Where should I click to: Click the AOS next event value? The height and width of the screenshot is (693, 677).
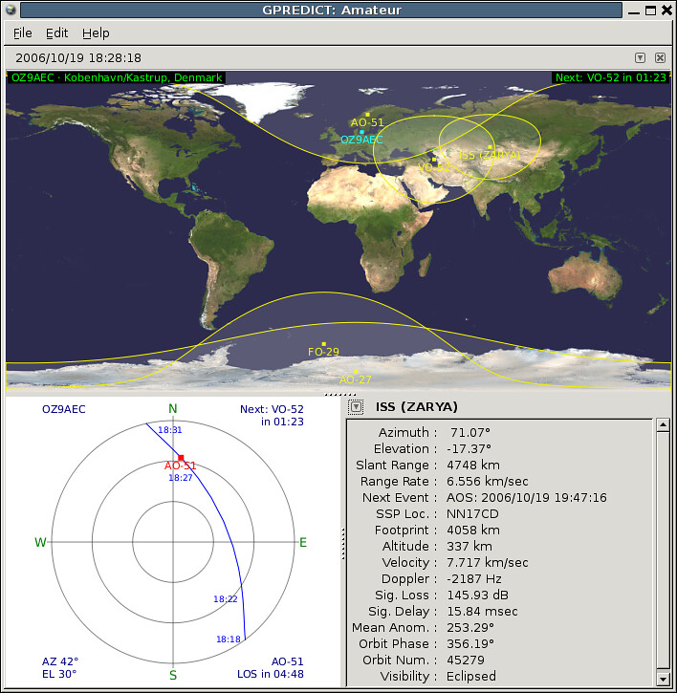click(x=527, y=498)
